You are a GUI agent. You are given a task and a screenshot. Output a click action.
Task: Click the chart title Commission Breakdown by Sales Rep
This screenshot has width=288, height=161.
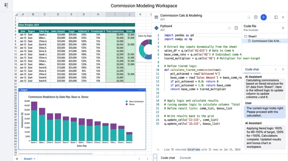(58, 97)
